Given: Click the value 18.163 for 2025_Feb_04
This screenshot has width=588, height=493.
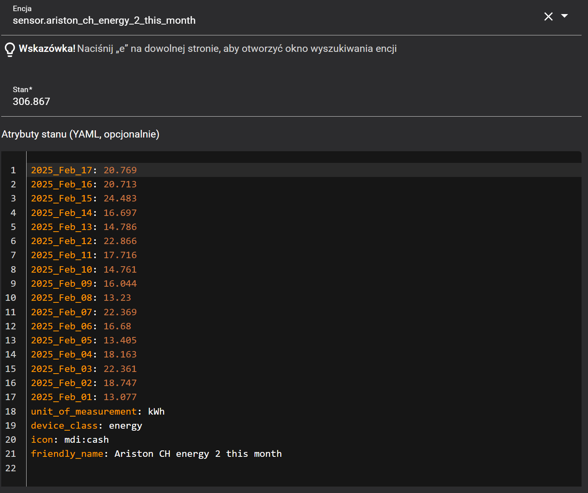Looking at the screenshot, I should [x=120, y=355].
